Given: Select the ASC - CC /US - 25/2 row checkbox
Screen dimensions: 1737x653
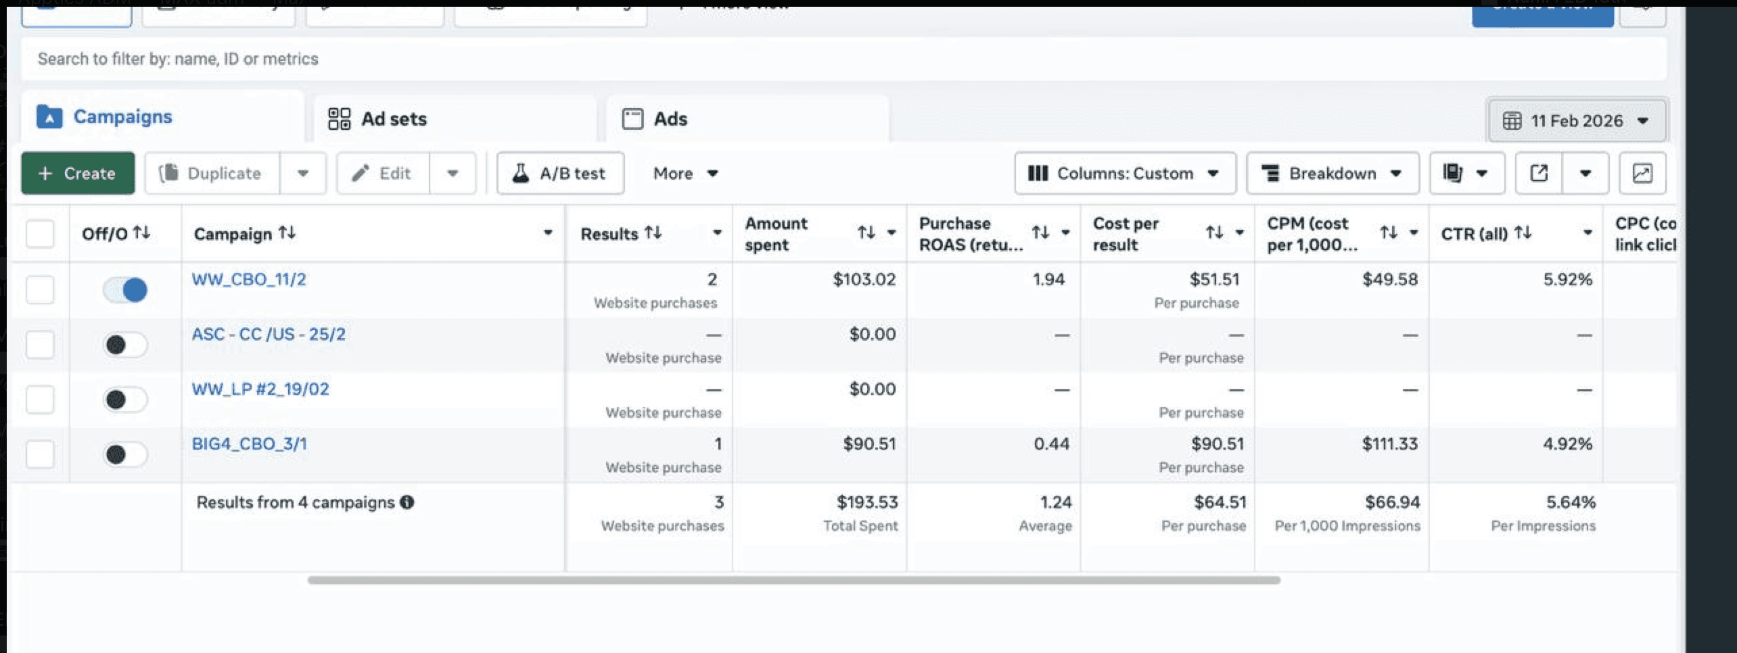Looking at the screenshot, I should point(40,345).
